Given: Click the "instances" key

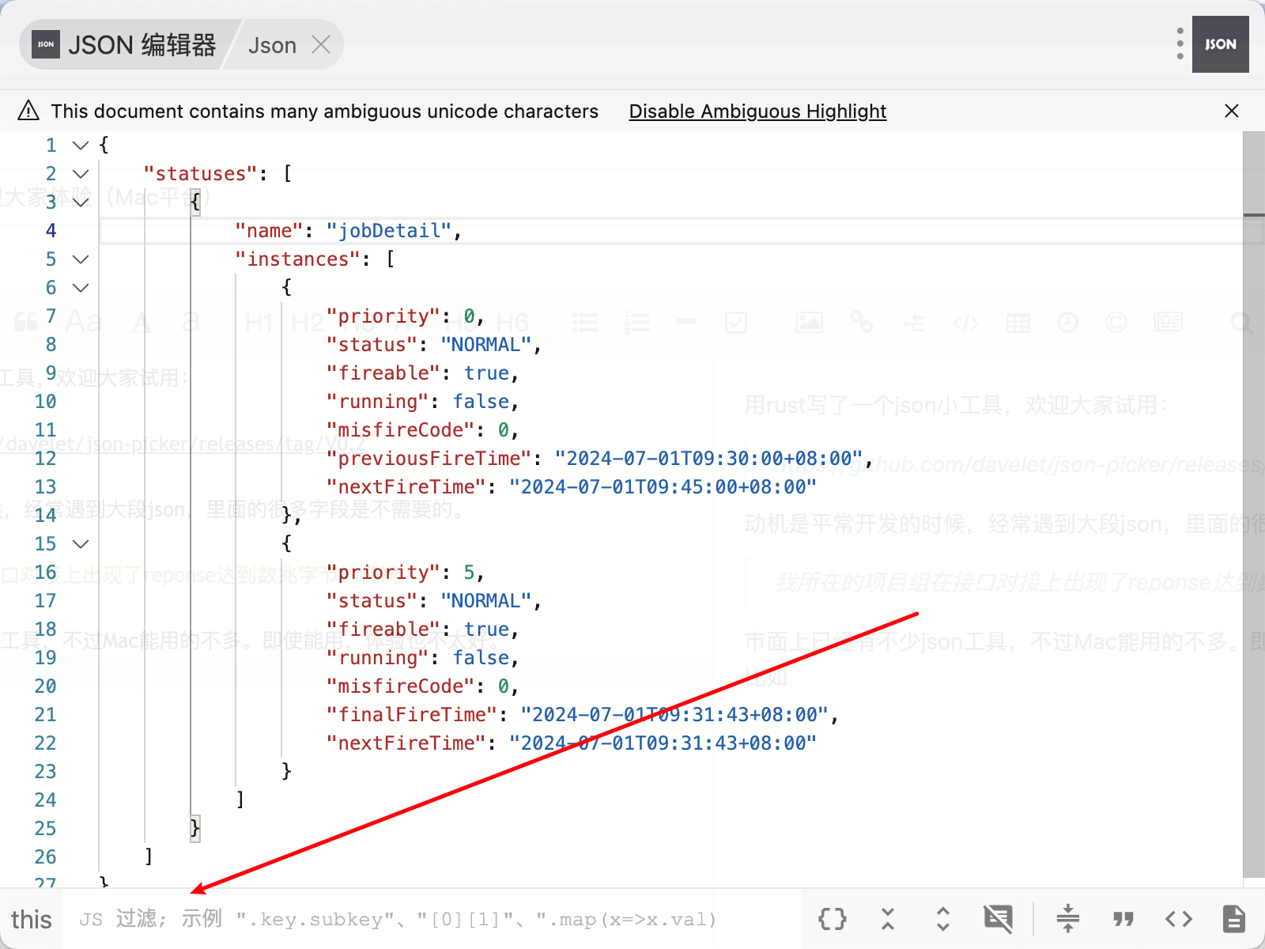Looking at the screenshot, I should tap(298, 259).
